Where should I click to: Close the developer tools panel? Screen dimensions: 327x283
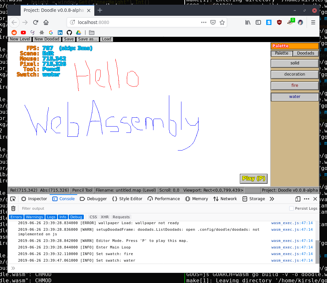pos(315,199)
